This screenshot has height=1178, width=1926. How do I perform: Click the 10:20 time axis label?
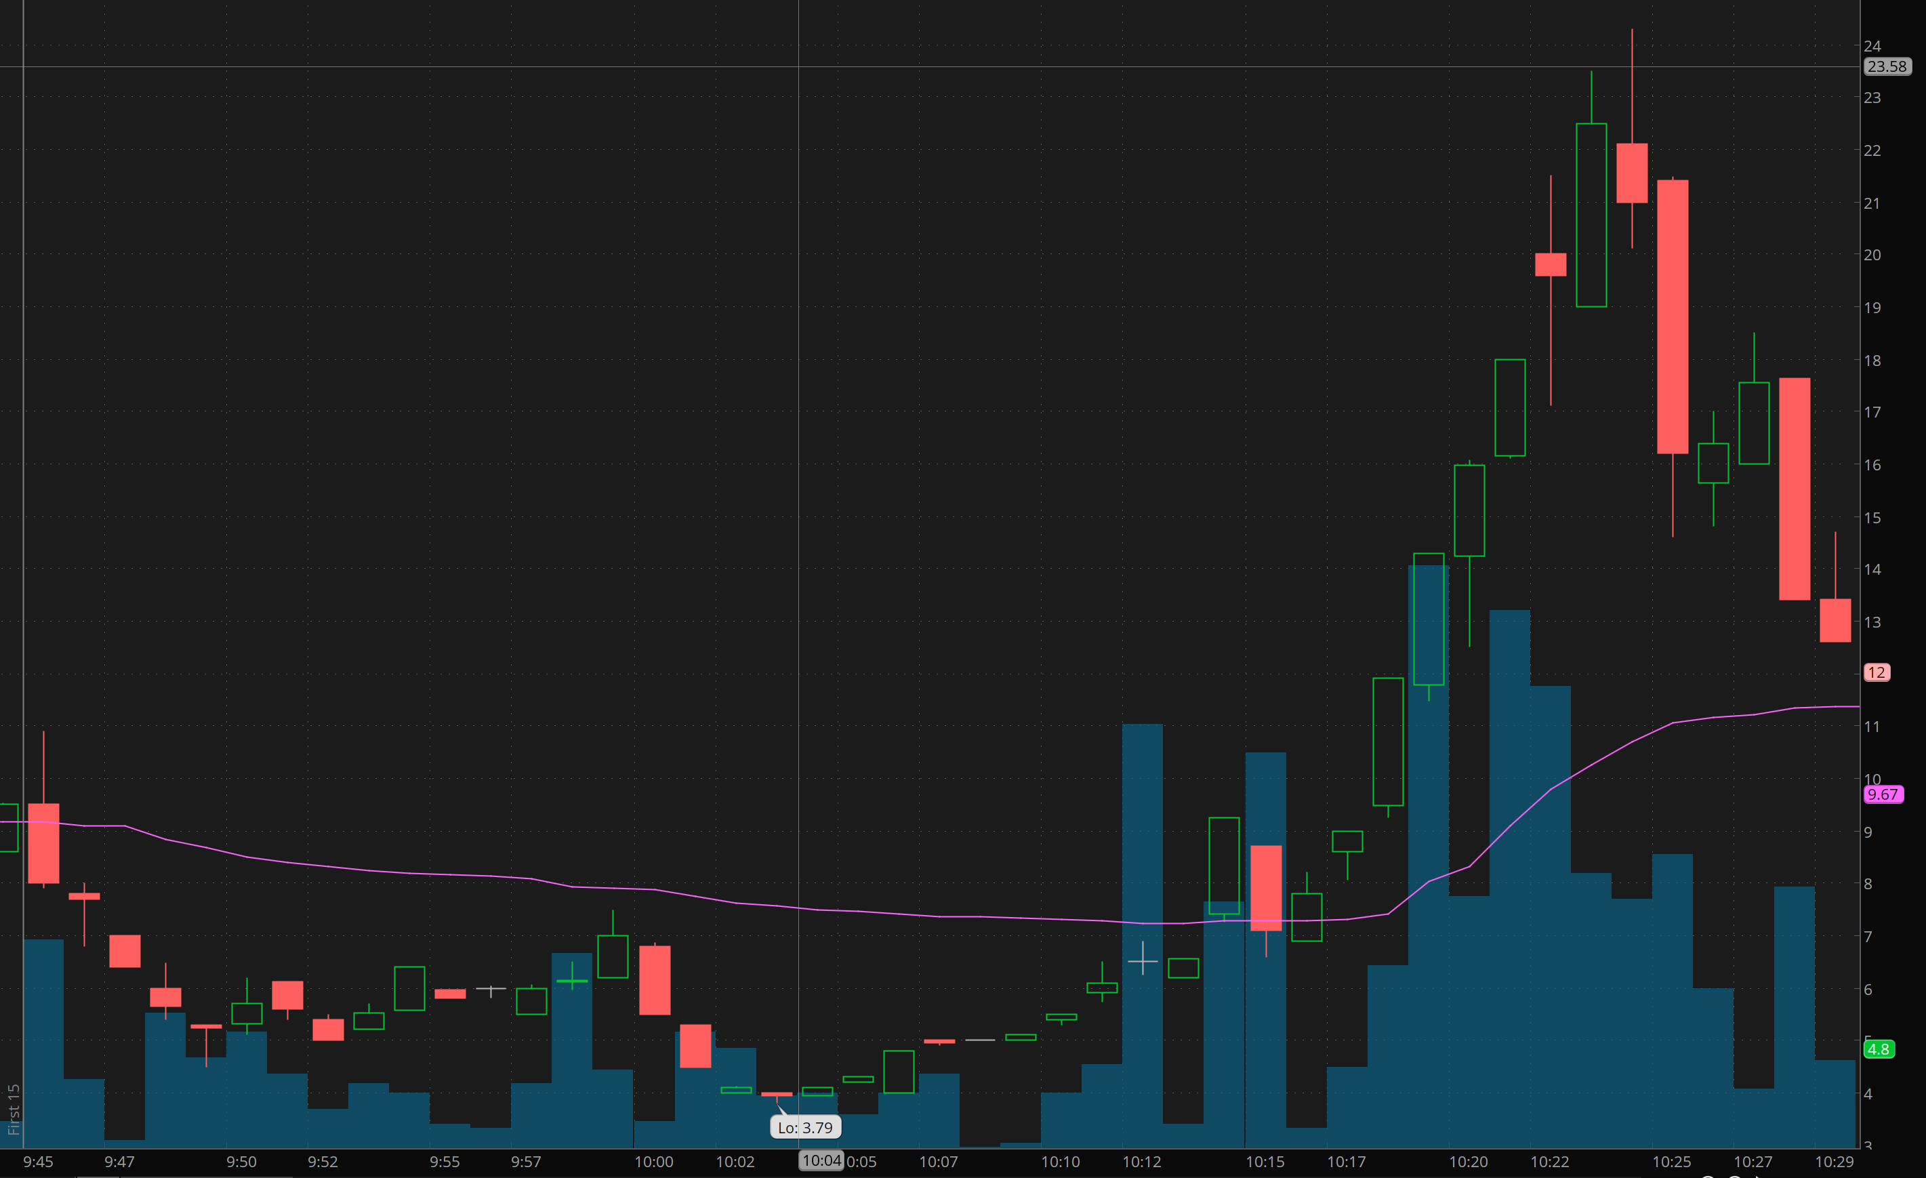[1468, 1162]
